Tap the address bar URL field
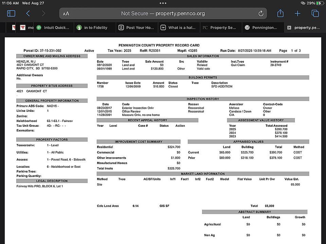326x244 pixels. click(163, 14)
